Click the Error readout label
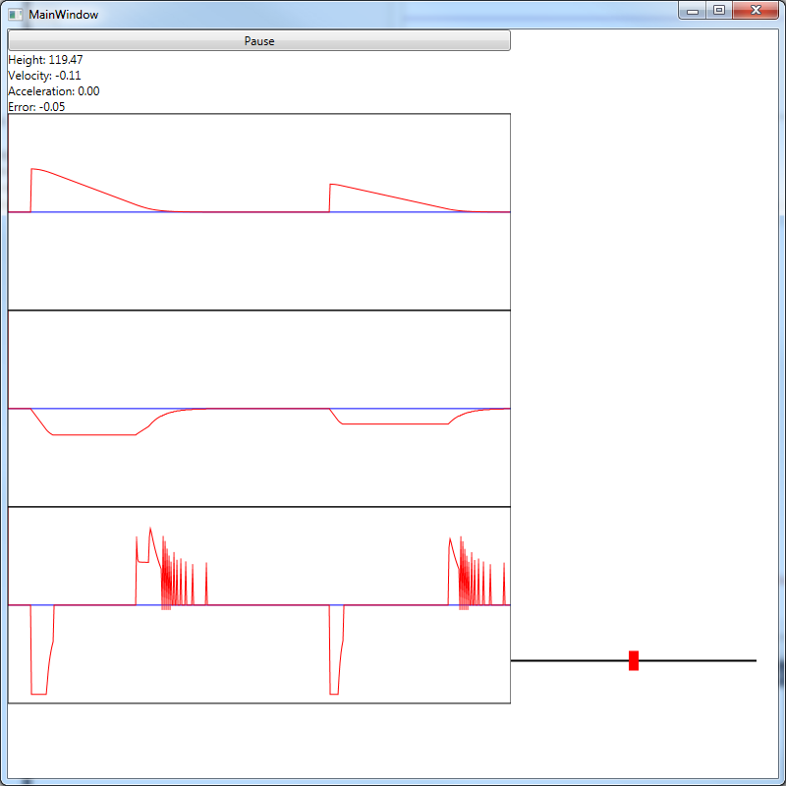This screenshot has height=786, width=786. coord(36,107)
